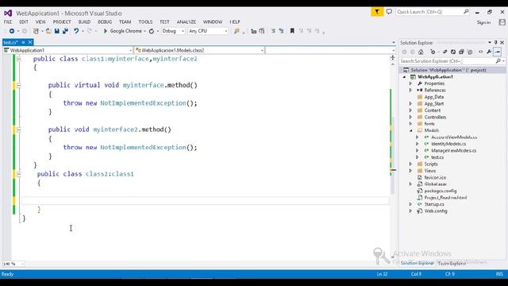
Task: Auto-hide Solution Explorer with pin icon
Action: coord(495,42)
